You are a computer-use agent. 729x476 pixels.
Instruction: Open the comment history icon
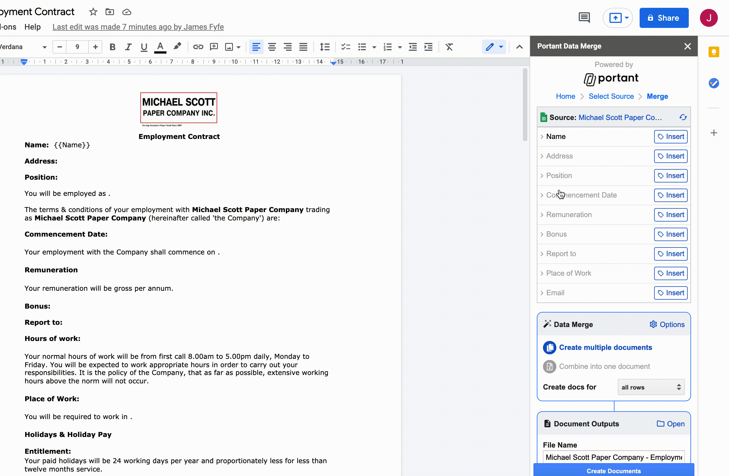[584, 18]
